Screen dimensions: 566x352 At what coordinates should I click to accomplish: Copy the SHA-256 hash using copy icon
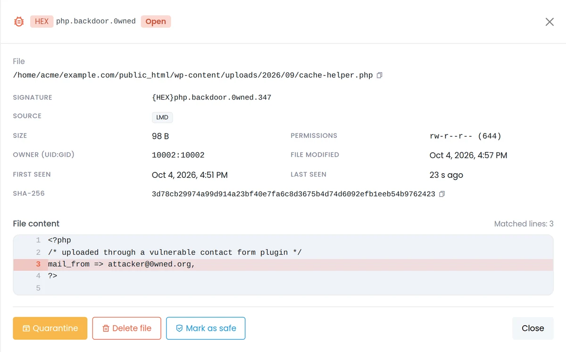click(442, 194)
